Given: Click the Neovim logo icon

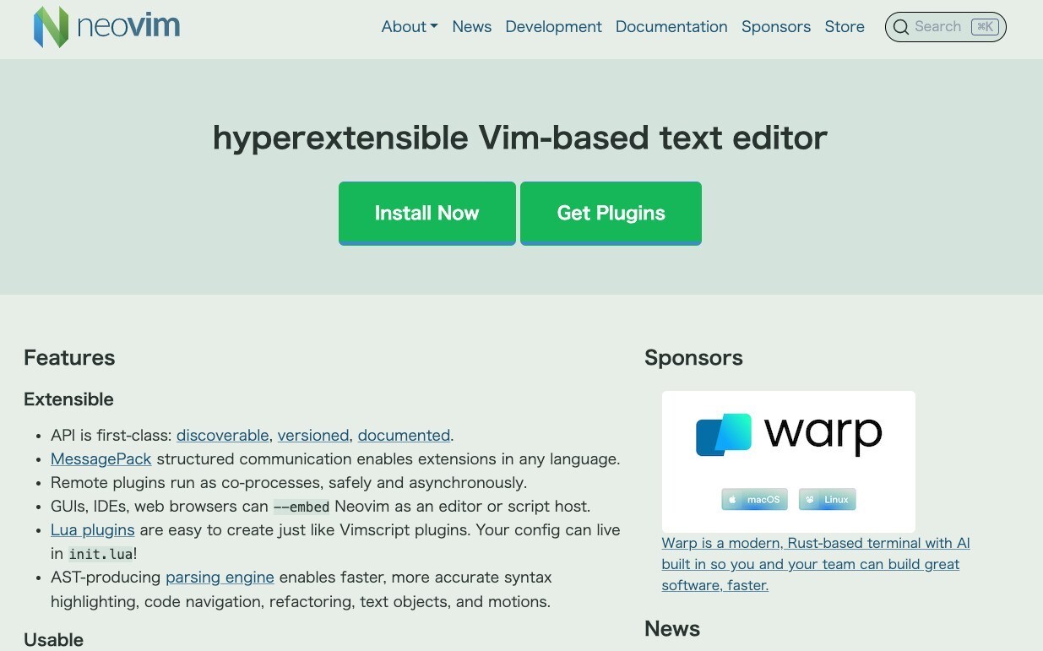Looking at the screenshot, I should (51, 27).
